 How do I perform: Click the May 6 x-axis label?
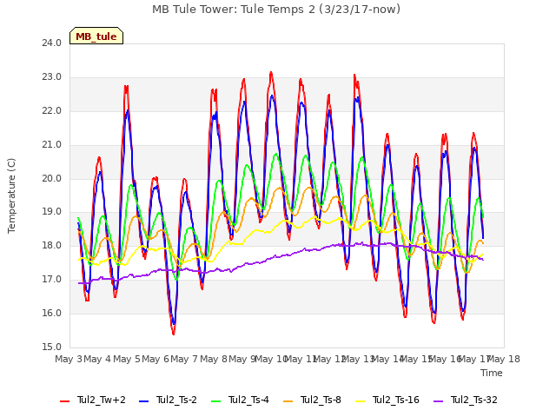156,359
